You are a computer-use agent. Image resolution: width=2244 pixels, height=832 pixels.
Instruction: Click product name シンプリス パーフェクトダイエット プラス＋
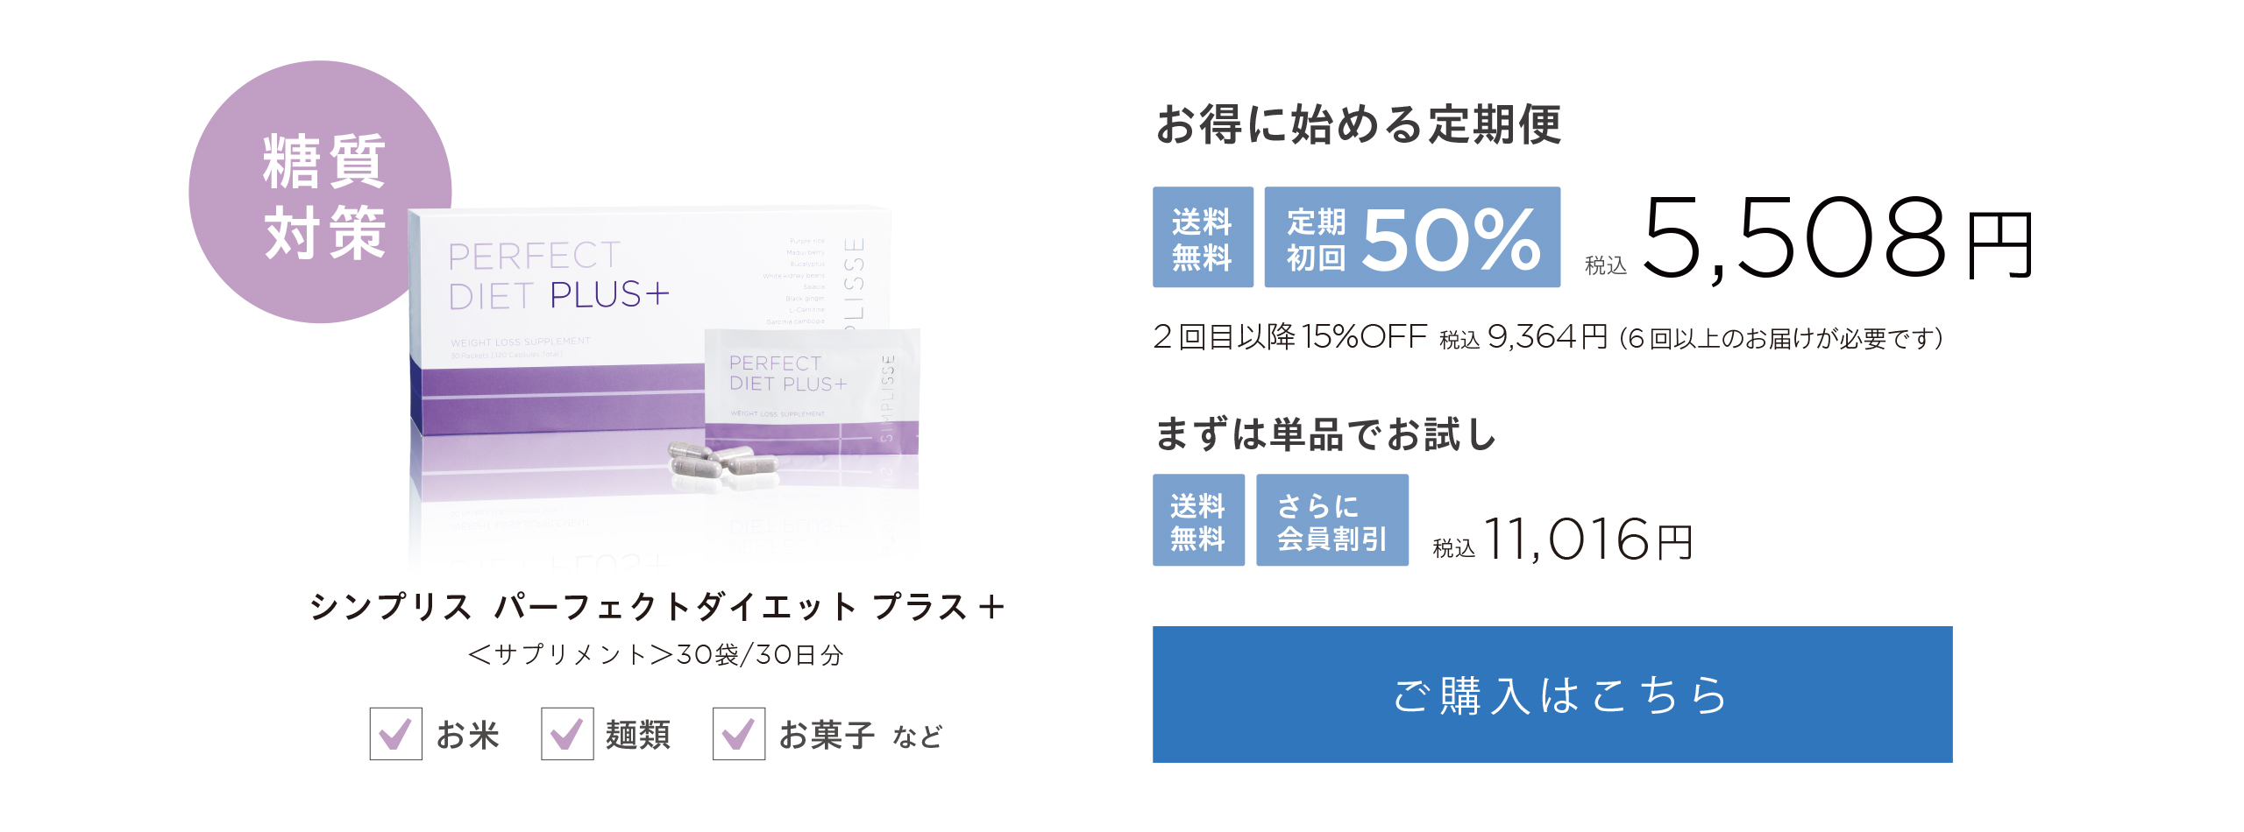(657, 606)
